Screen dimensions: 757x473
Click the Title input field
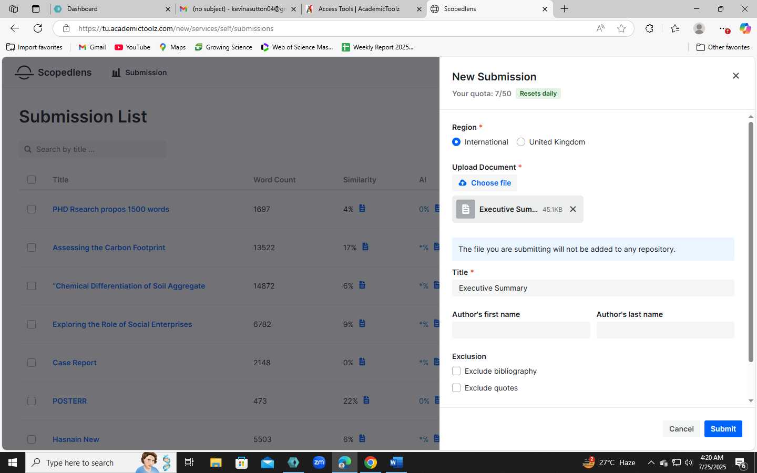tap(593, 288)
